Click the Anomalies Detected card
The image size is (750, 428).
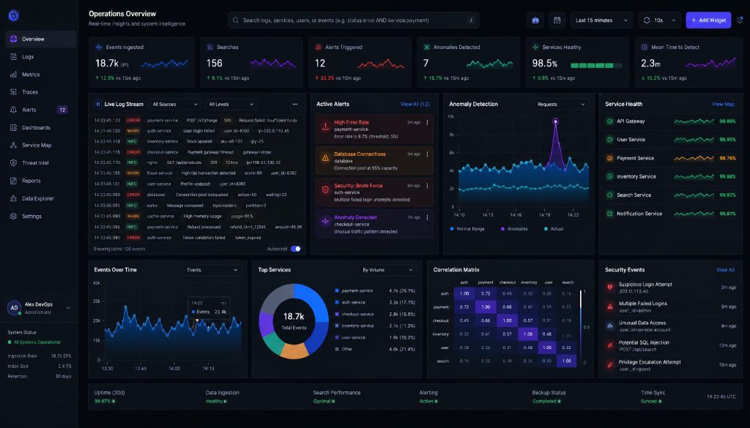tap(468, 62)
